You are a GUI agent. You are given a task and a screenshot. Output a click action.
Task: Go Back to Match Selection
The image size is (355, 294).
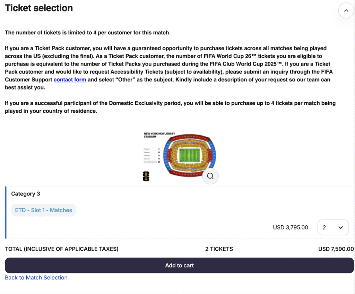(x=36, y=277)
